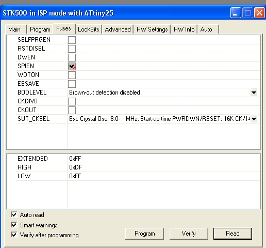The width and height of the screenshot is (266, 248).
Task: Enable the SELFPRGEN fuse checkbox
Action: click(72, 40)
